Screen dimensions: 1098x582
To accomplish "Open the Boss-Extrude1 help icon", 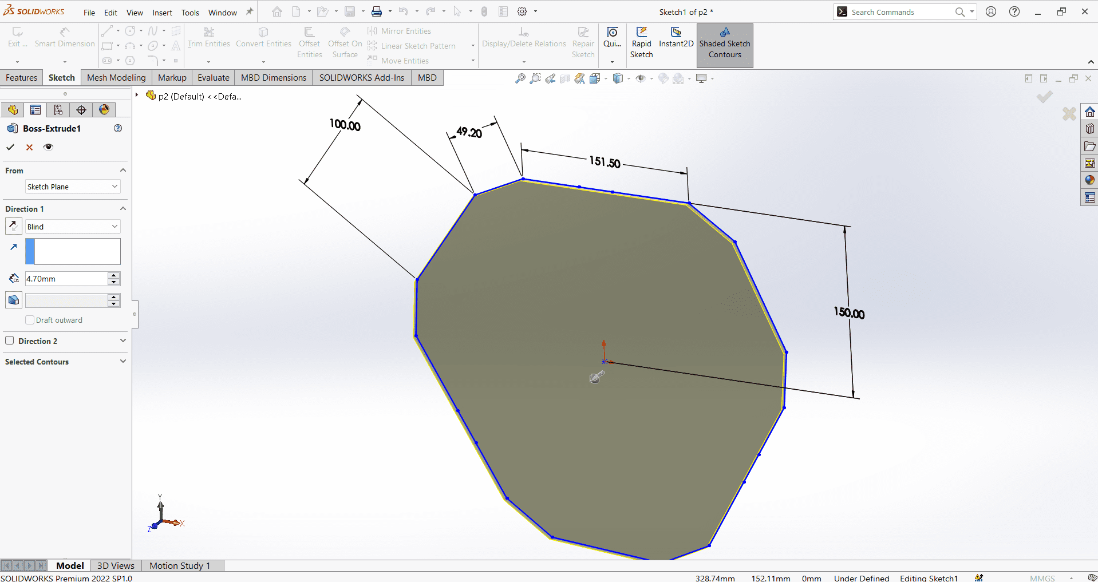I will click(118, 128).
